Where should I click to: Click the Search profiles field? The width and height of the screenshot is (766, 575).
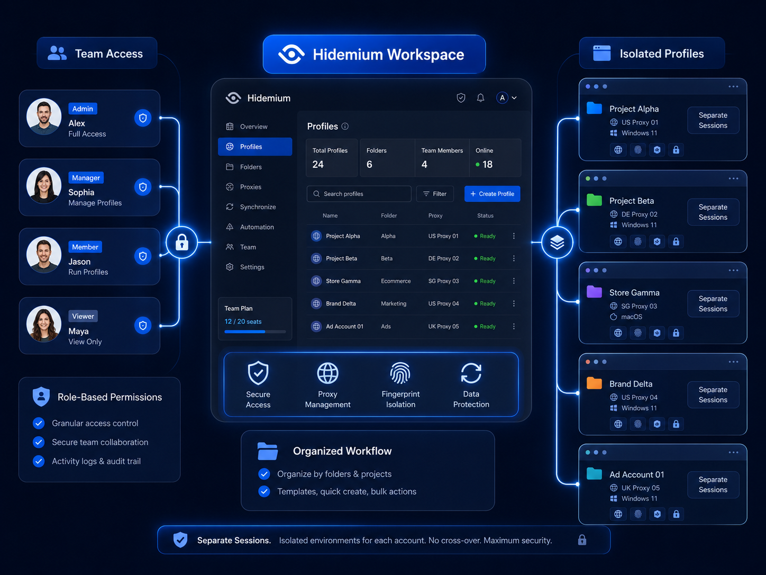pyautogui.click(x=359, y=194)
